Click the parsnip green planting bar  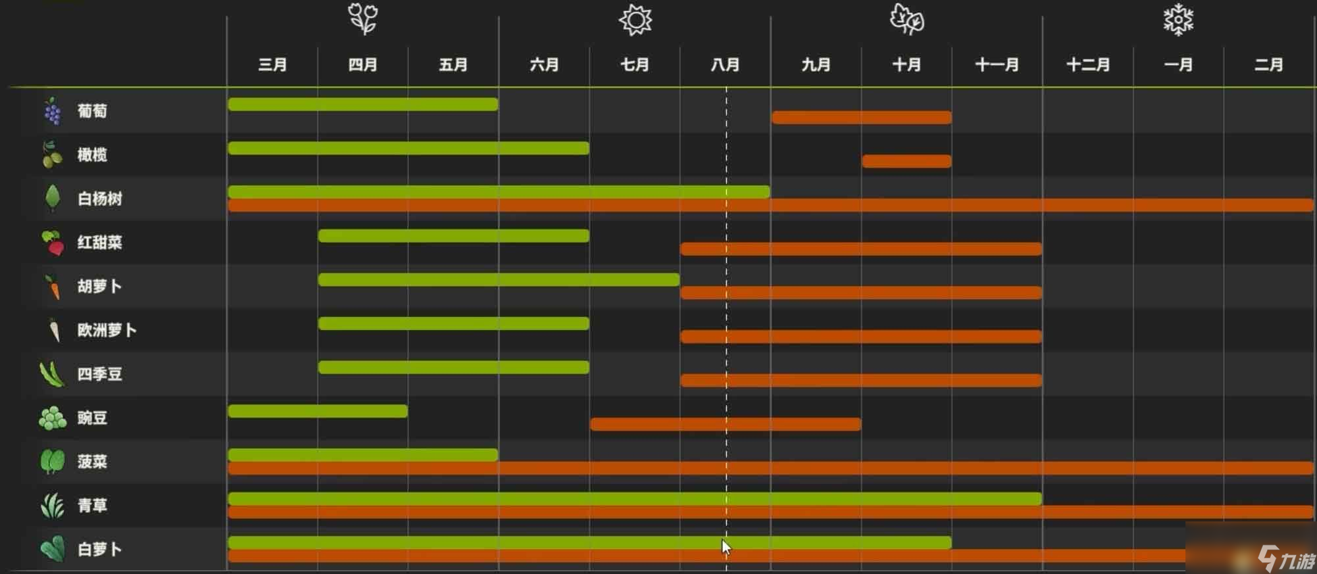point(454,323)
